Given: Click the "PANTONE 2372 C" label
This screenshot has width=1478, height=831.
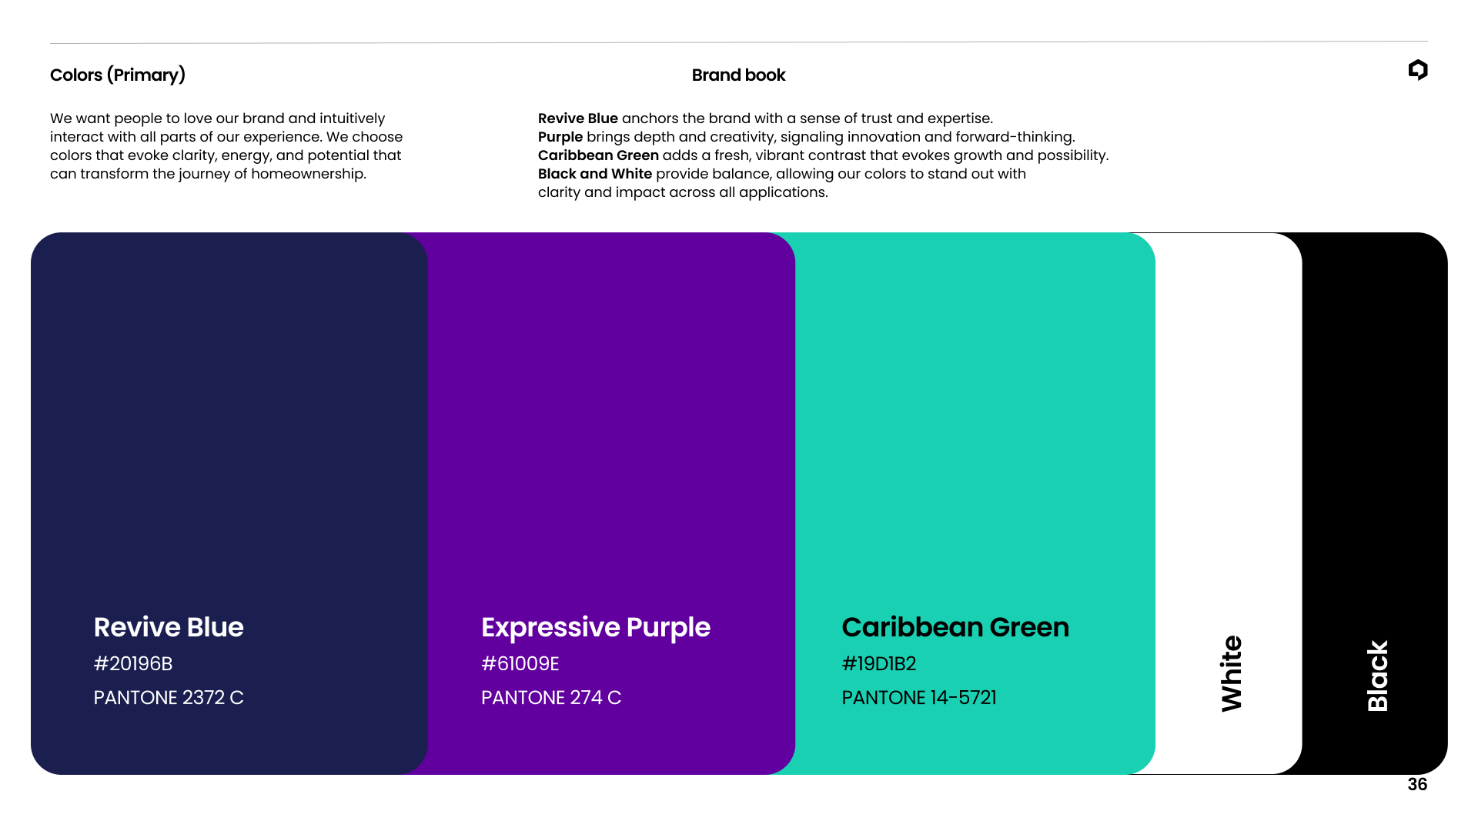Looking at the screenshot, I should pyautogui.click(x=169, y=697).
